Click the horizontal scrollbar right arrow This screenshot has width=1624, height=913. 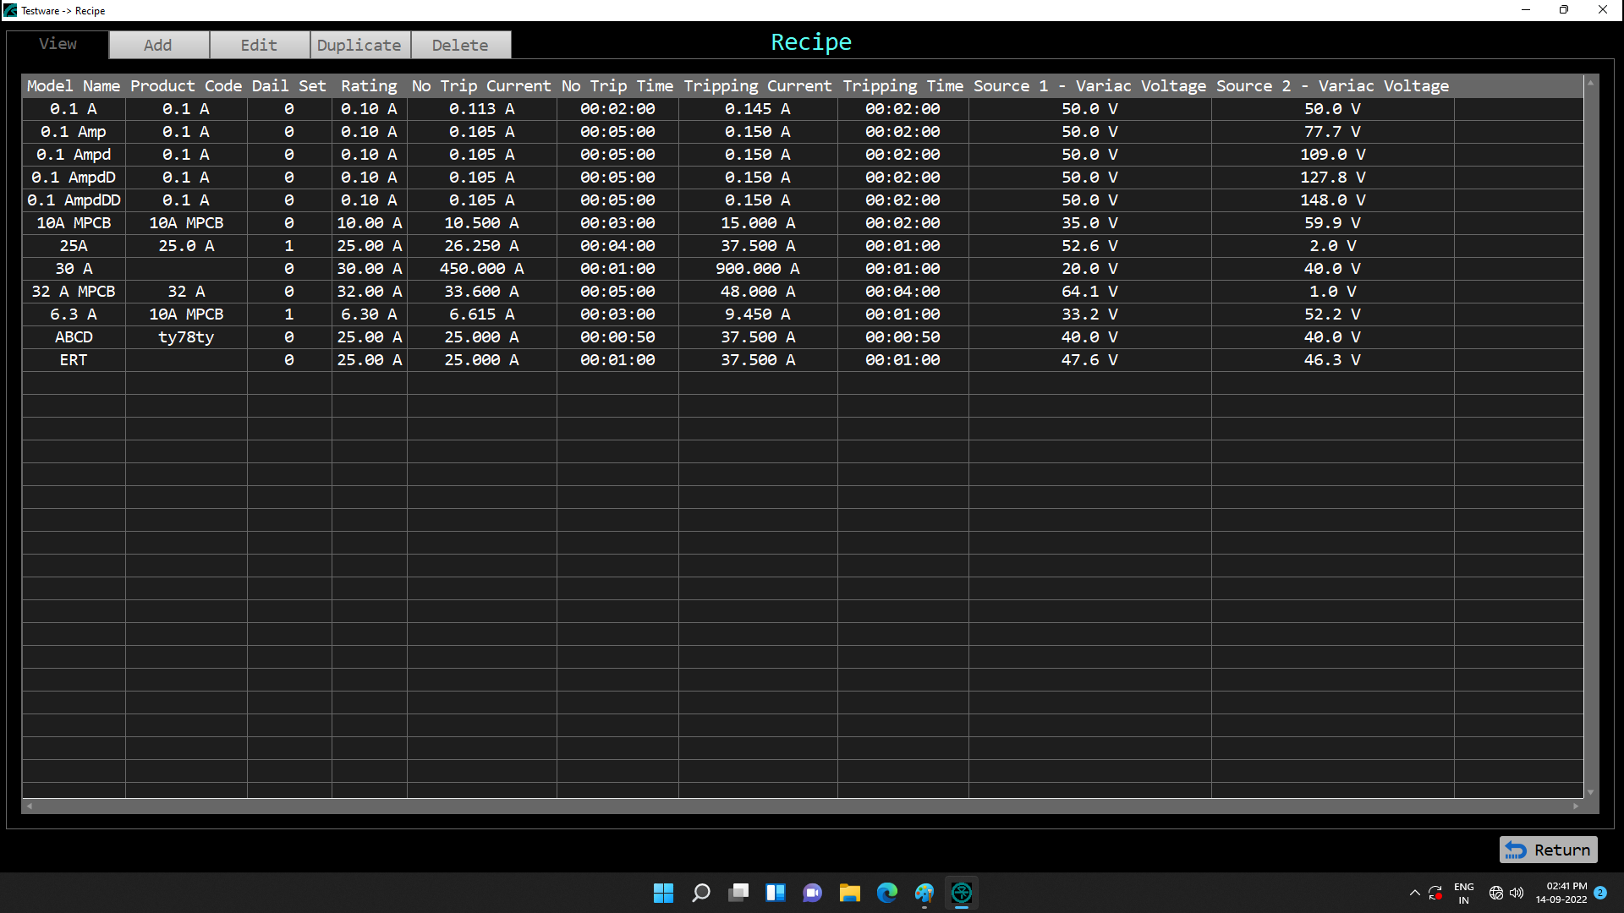click(1576, 806)
